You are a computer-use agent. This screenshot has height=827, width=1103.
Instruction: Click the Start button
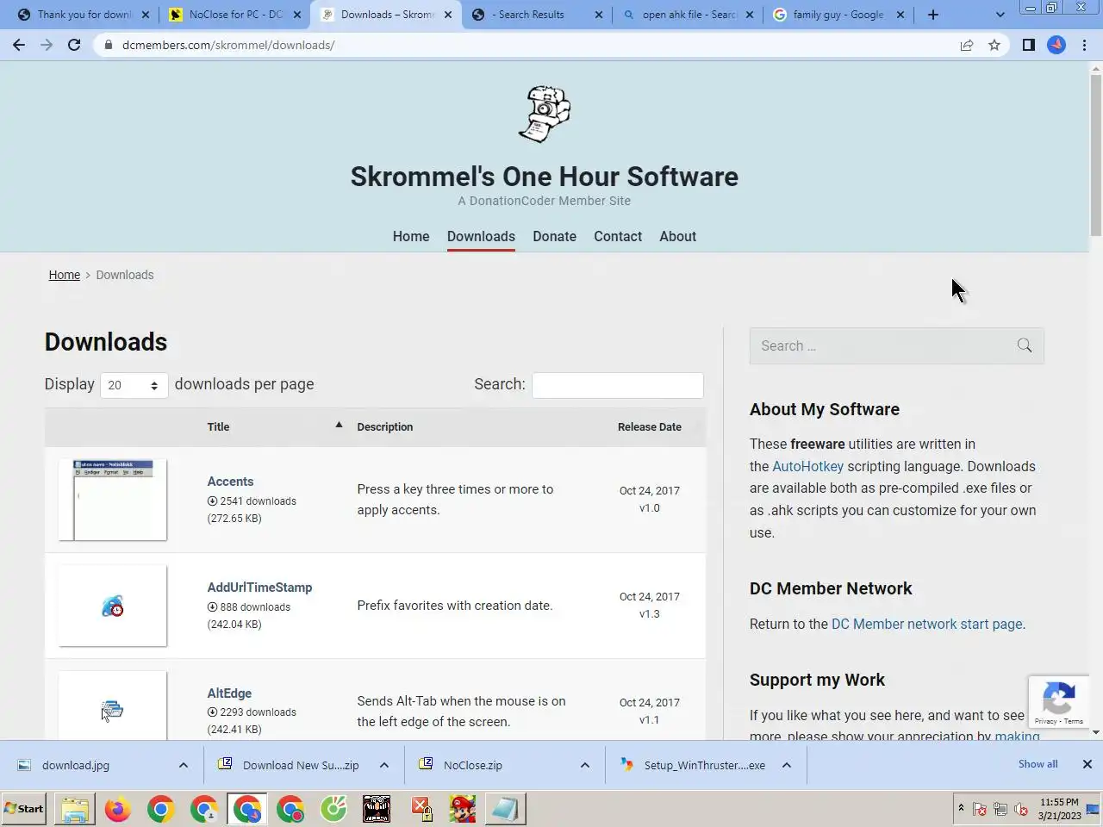coord(24,809)
